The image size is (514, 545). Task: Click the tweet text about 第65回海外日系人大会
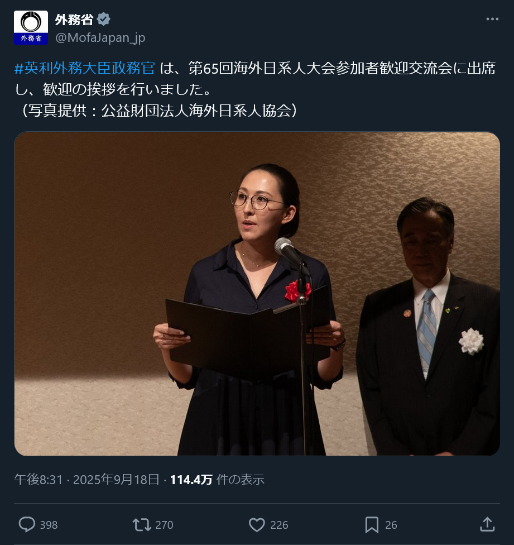pos(255,79)
